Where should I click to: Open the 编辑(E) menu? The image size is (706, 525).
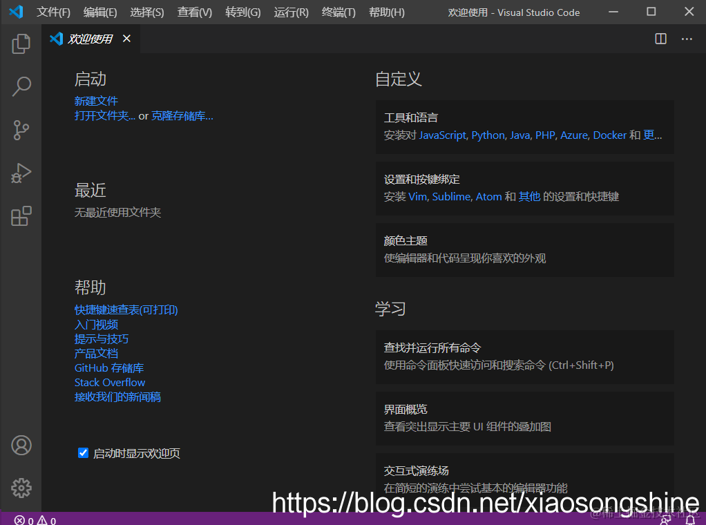[100, 12]
